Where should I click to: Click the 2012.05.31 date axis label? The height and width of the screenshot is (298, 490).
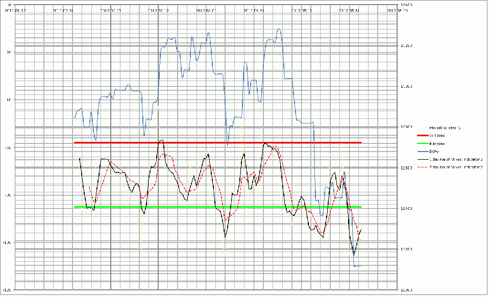[349, 10]
